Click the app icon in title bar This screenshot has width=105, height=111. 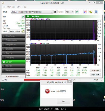[3, 3]
